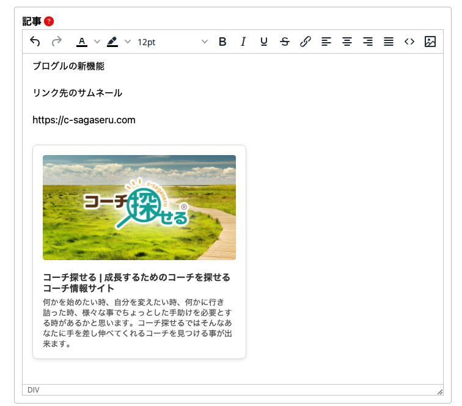Click the line ブログルの新機能
Image resolution: width=462 pixels, height=406 pixels.
[x=68, y=66]
